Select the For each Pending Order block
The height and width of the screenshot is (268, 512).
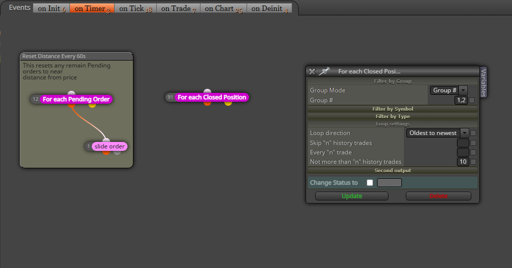pos(76,99)
